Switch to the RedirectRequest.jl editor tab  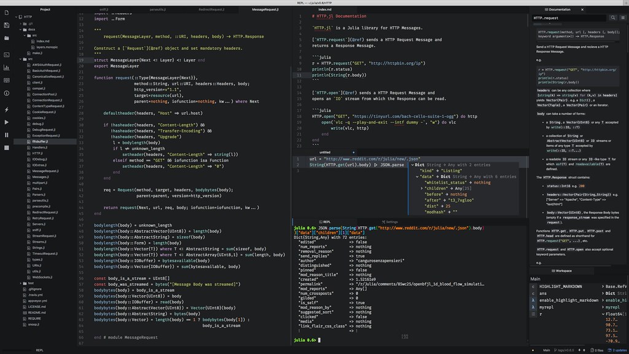(211, 9)
